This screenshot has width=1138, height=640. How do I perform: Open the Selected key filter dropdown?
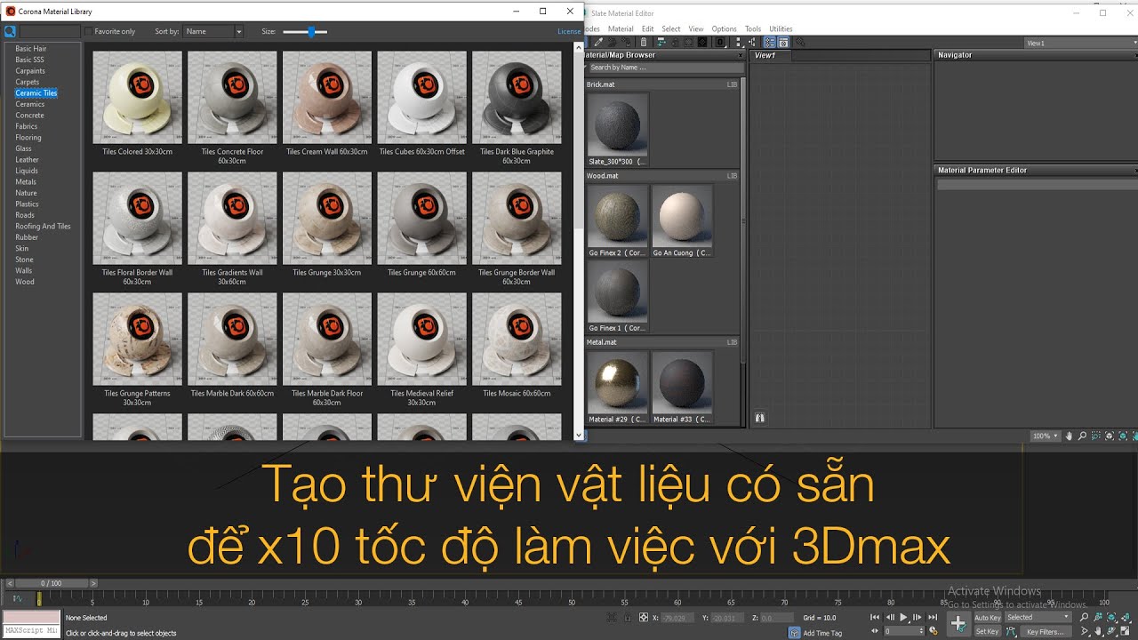(x=1038, y=617)
